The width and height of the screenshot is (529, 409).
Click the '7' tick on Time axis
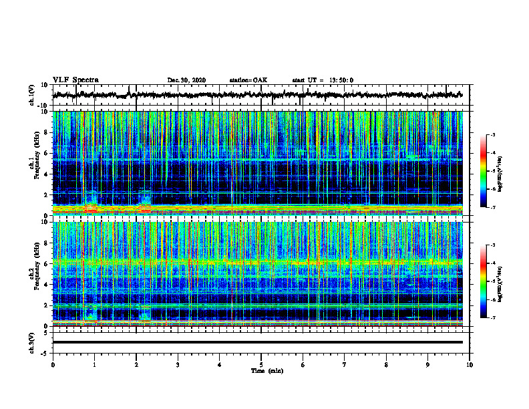[x=345, y=365]
